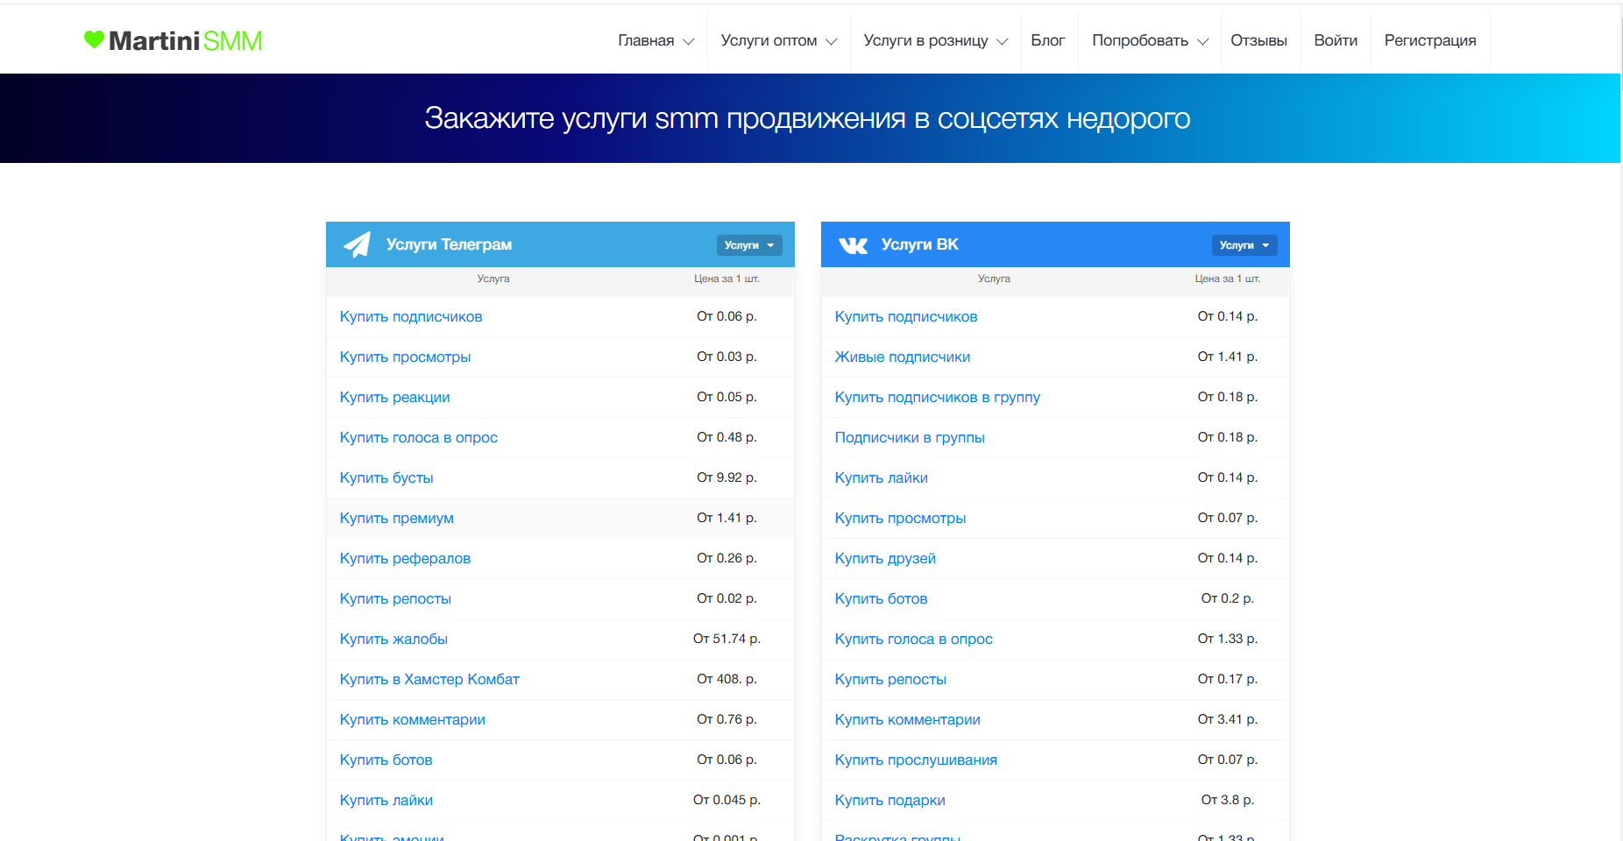Click the price От 408. р.

click(726, 679)
